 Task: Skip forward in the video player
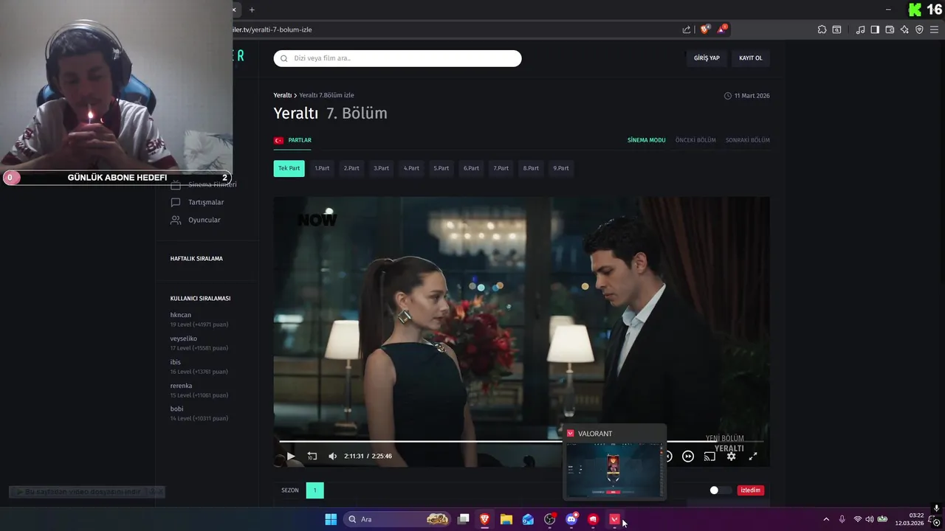pyautogui.click(x=688, y=457)
